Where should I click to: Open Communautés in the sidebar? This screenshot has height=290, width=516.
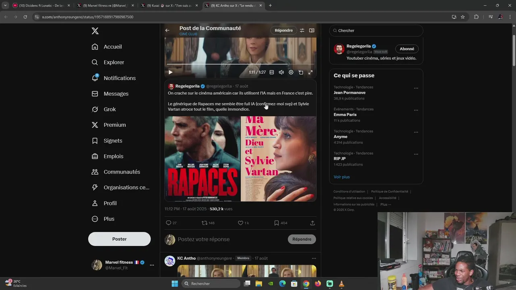tap(116, 172)
